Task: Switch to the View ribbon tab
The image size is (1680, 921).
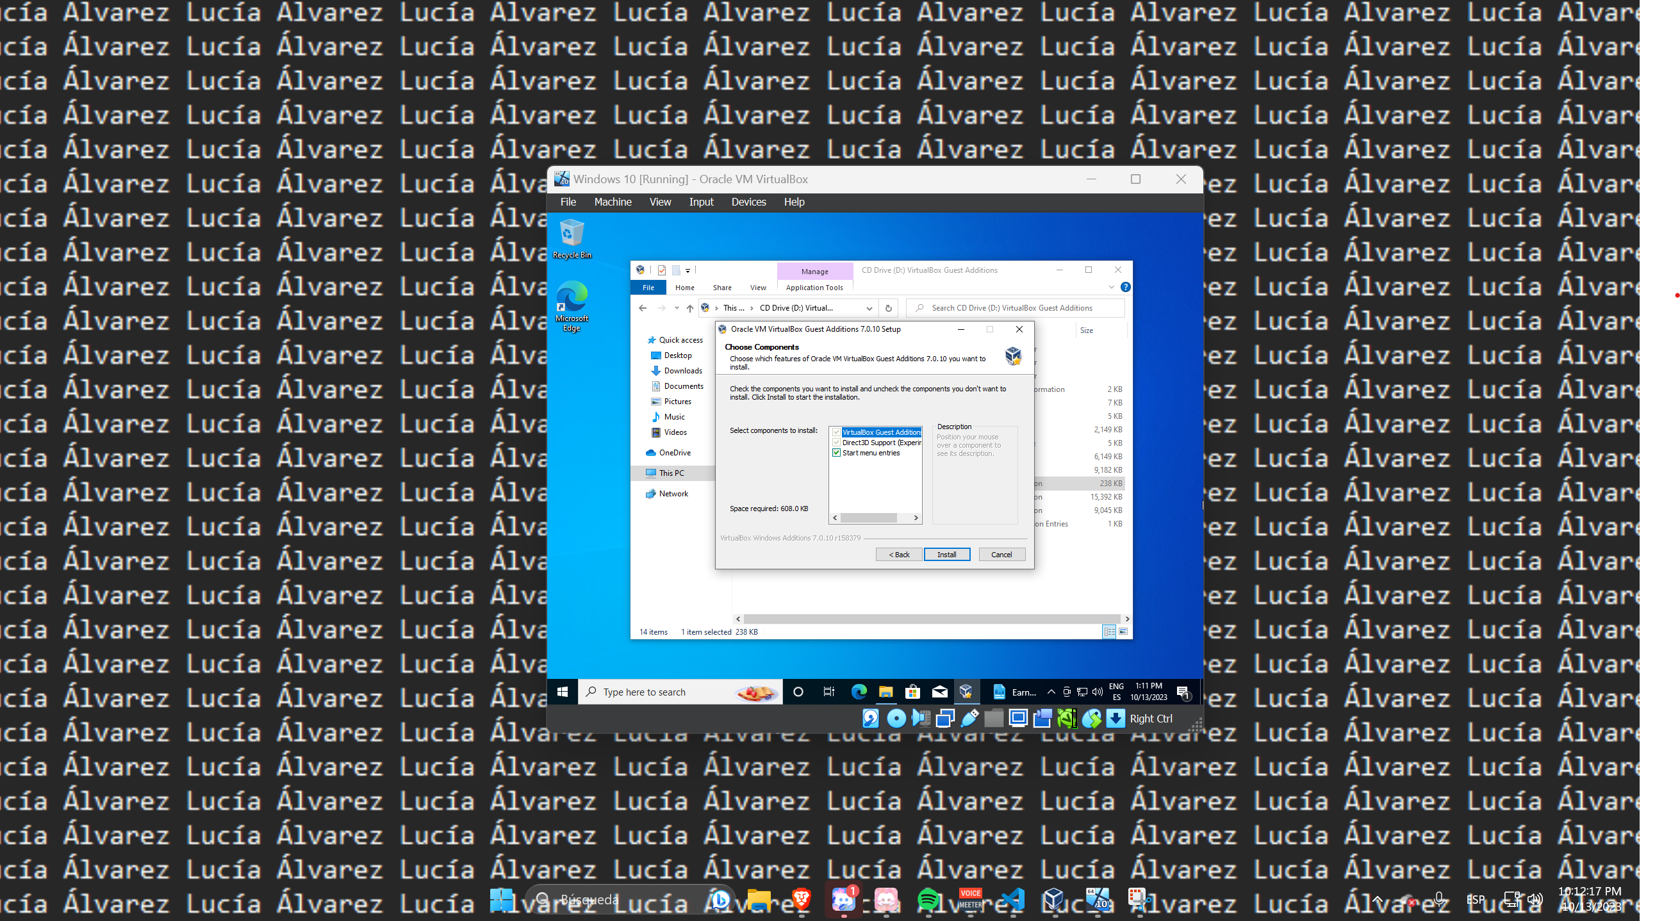Action: coord(758,287)
